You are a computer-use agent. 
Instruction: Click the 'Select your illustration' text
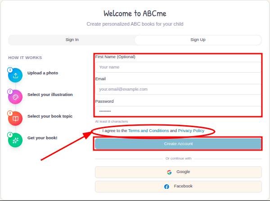[50, 95]
